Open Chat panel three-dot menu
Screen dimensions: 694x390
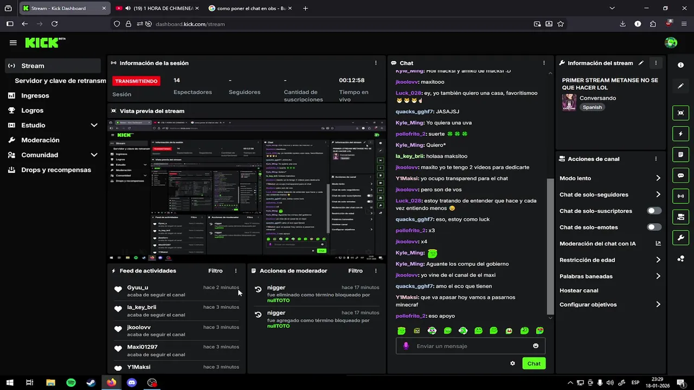point(544,63)
